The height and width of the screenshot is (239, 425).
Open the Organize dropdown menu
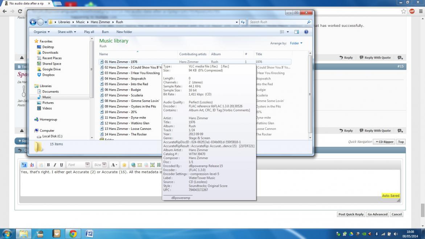click(x=41, y=32)
